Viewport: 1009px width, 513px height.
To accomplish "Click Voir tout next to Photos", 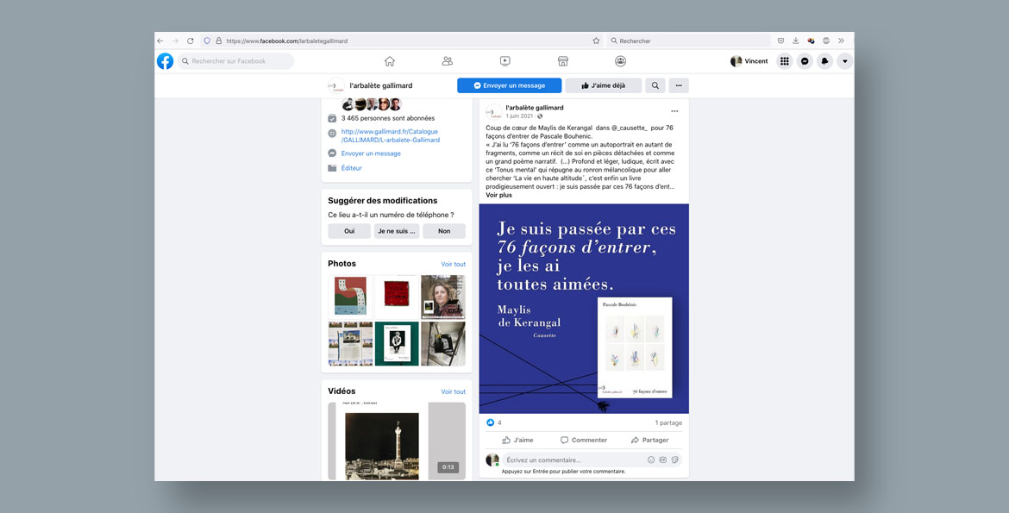I will click(x=453, y=264).
